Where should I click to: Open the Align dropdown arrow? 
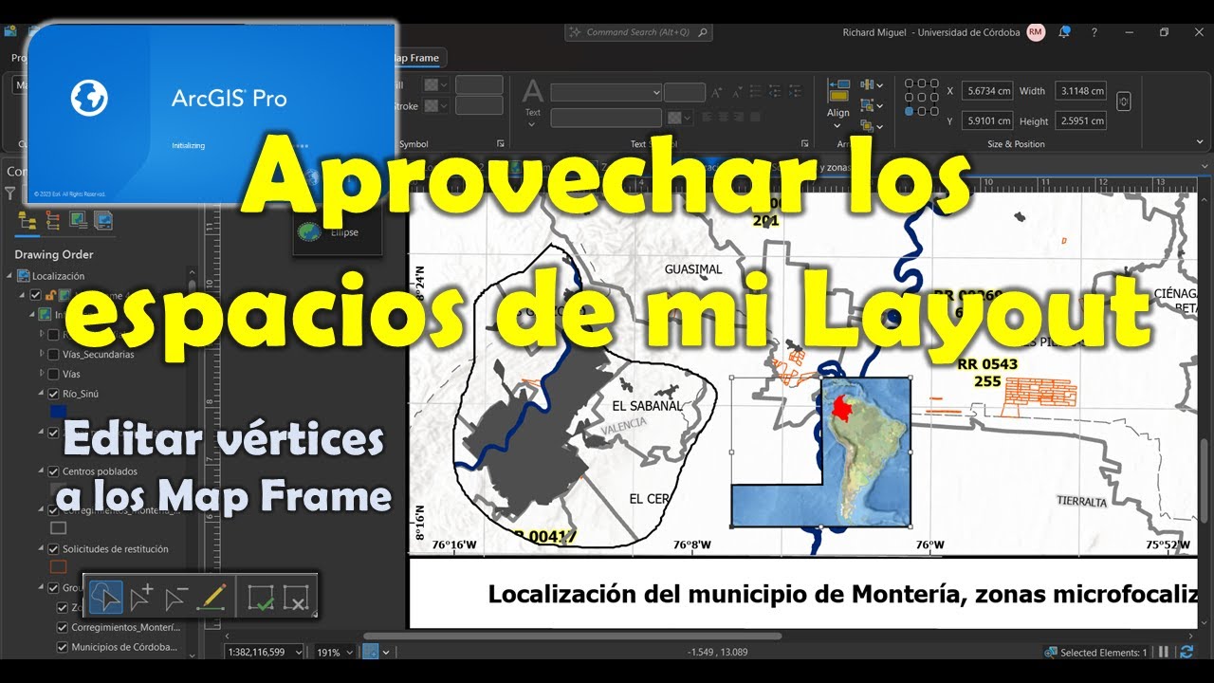838,127
